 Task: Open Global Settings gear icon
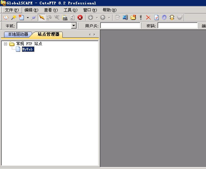pos(164,18)
